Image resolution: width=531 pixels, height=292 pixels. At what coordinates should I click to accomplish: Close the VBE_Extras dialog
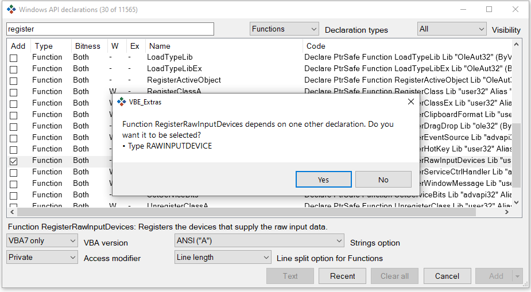click(411, 102)
